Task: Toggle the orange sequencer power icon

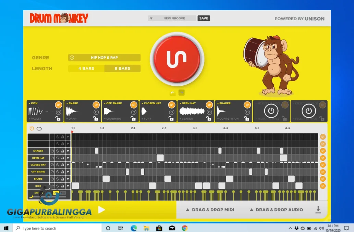Action: pyautogui.click(x=32, y=129)
